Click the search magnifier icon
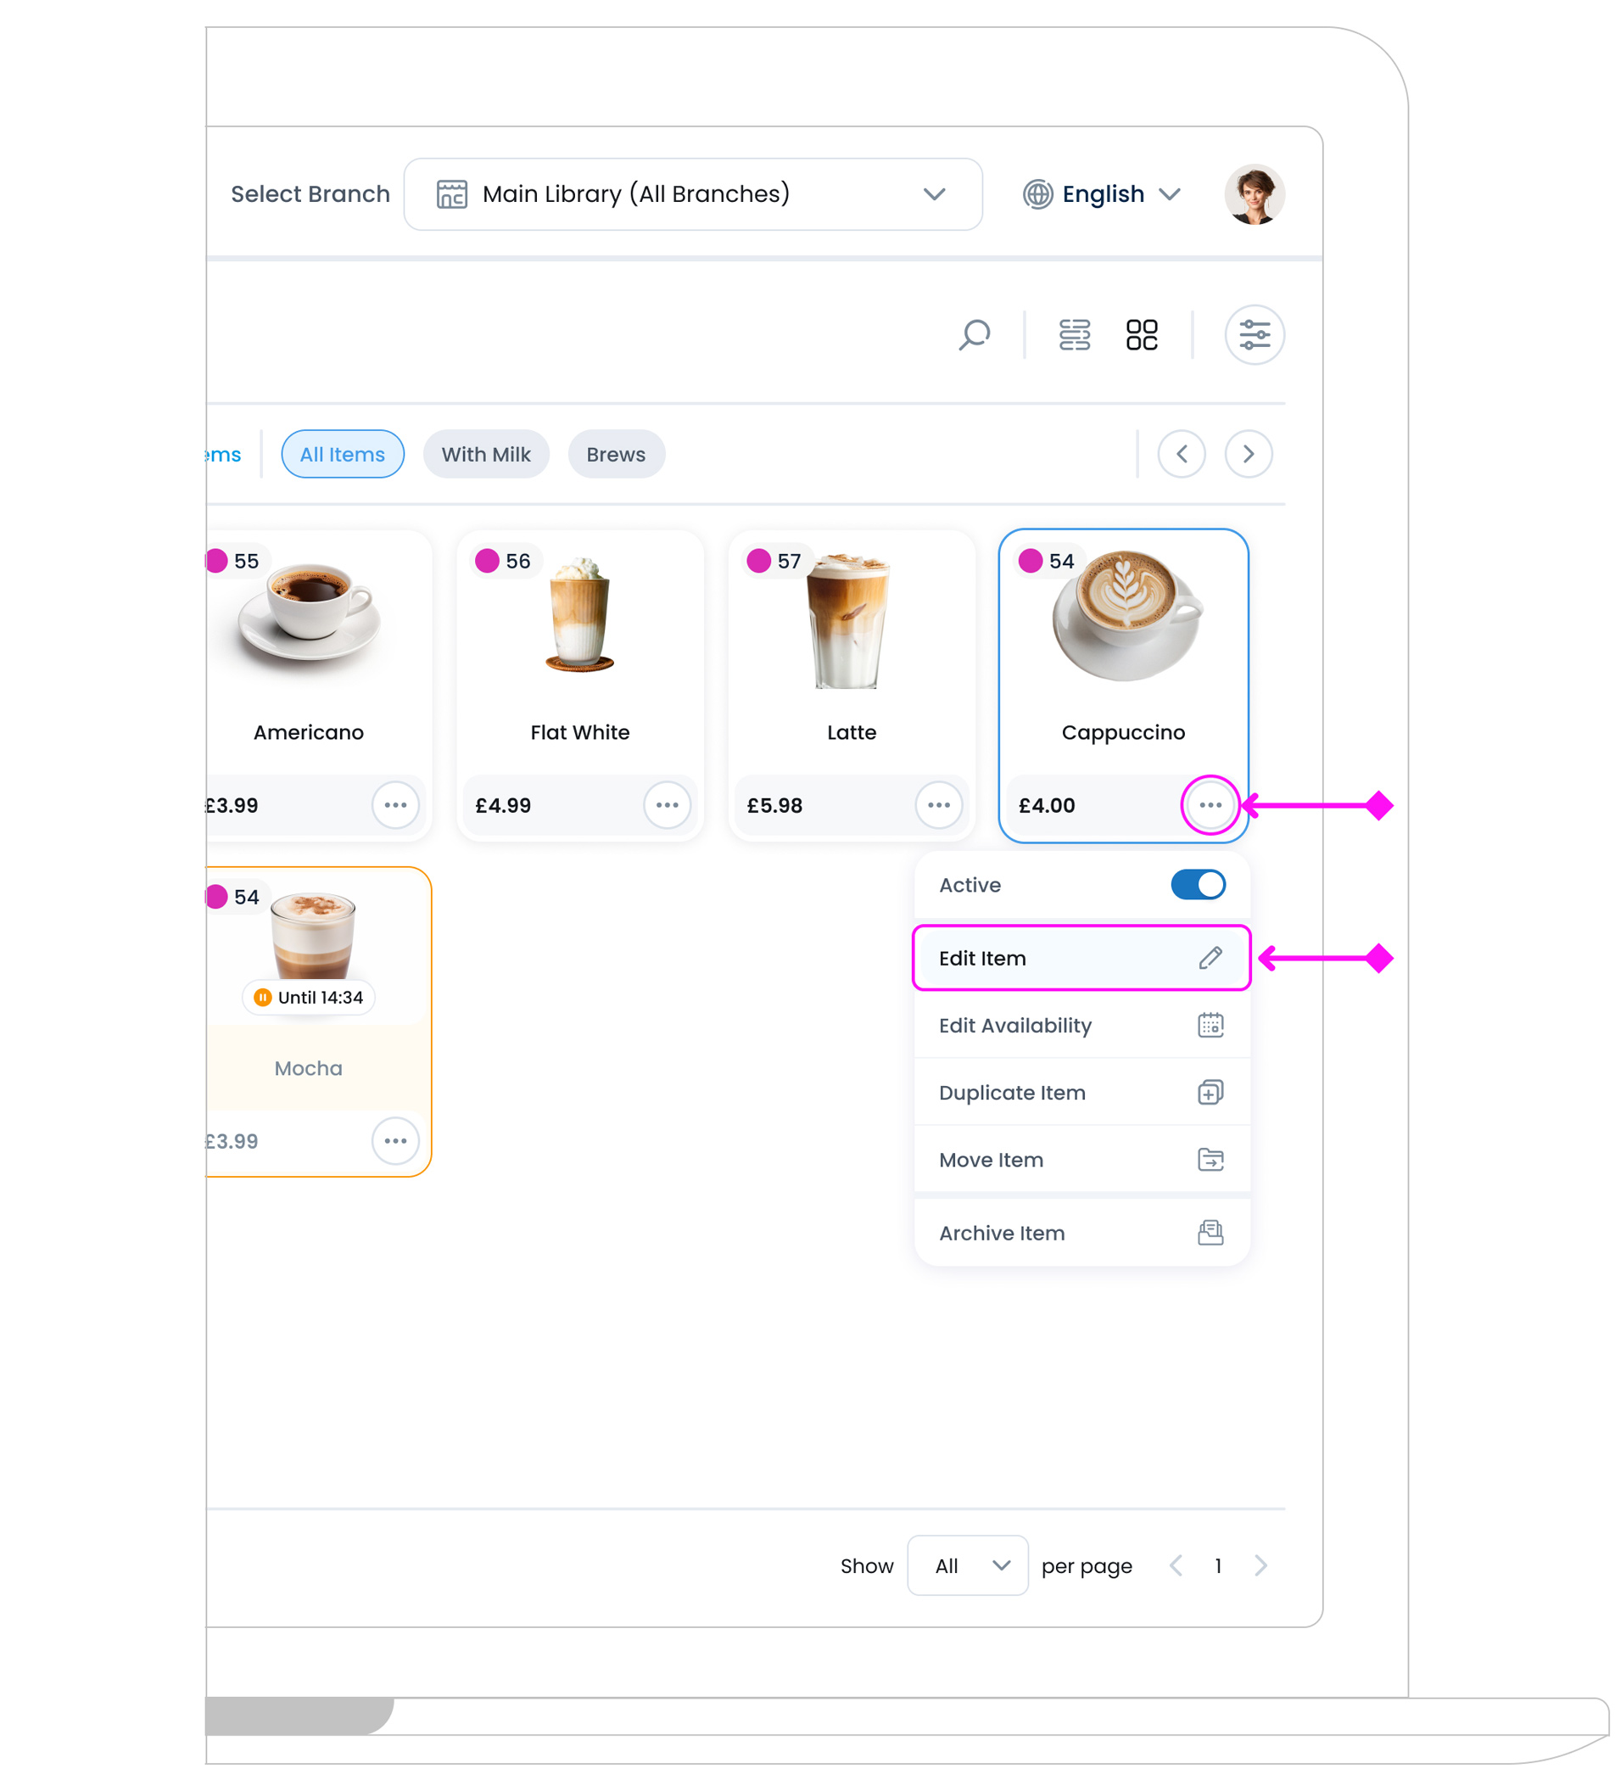The height and width of the screenshot is (1791, 1615). click(974, 334)
